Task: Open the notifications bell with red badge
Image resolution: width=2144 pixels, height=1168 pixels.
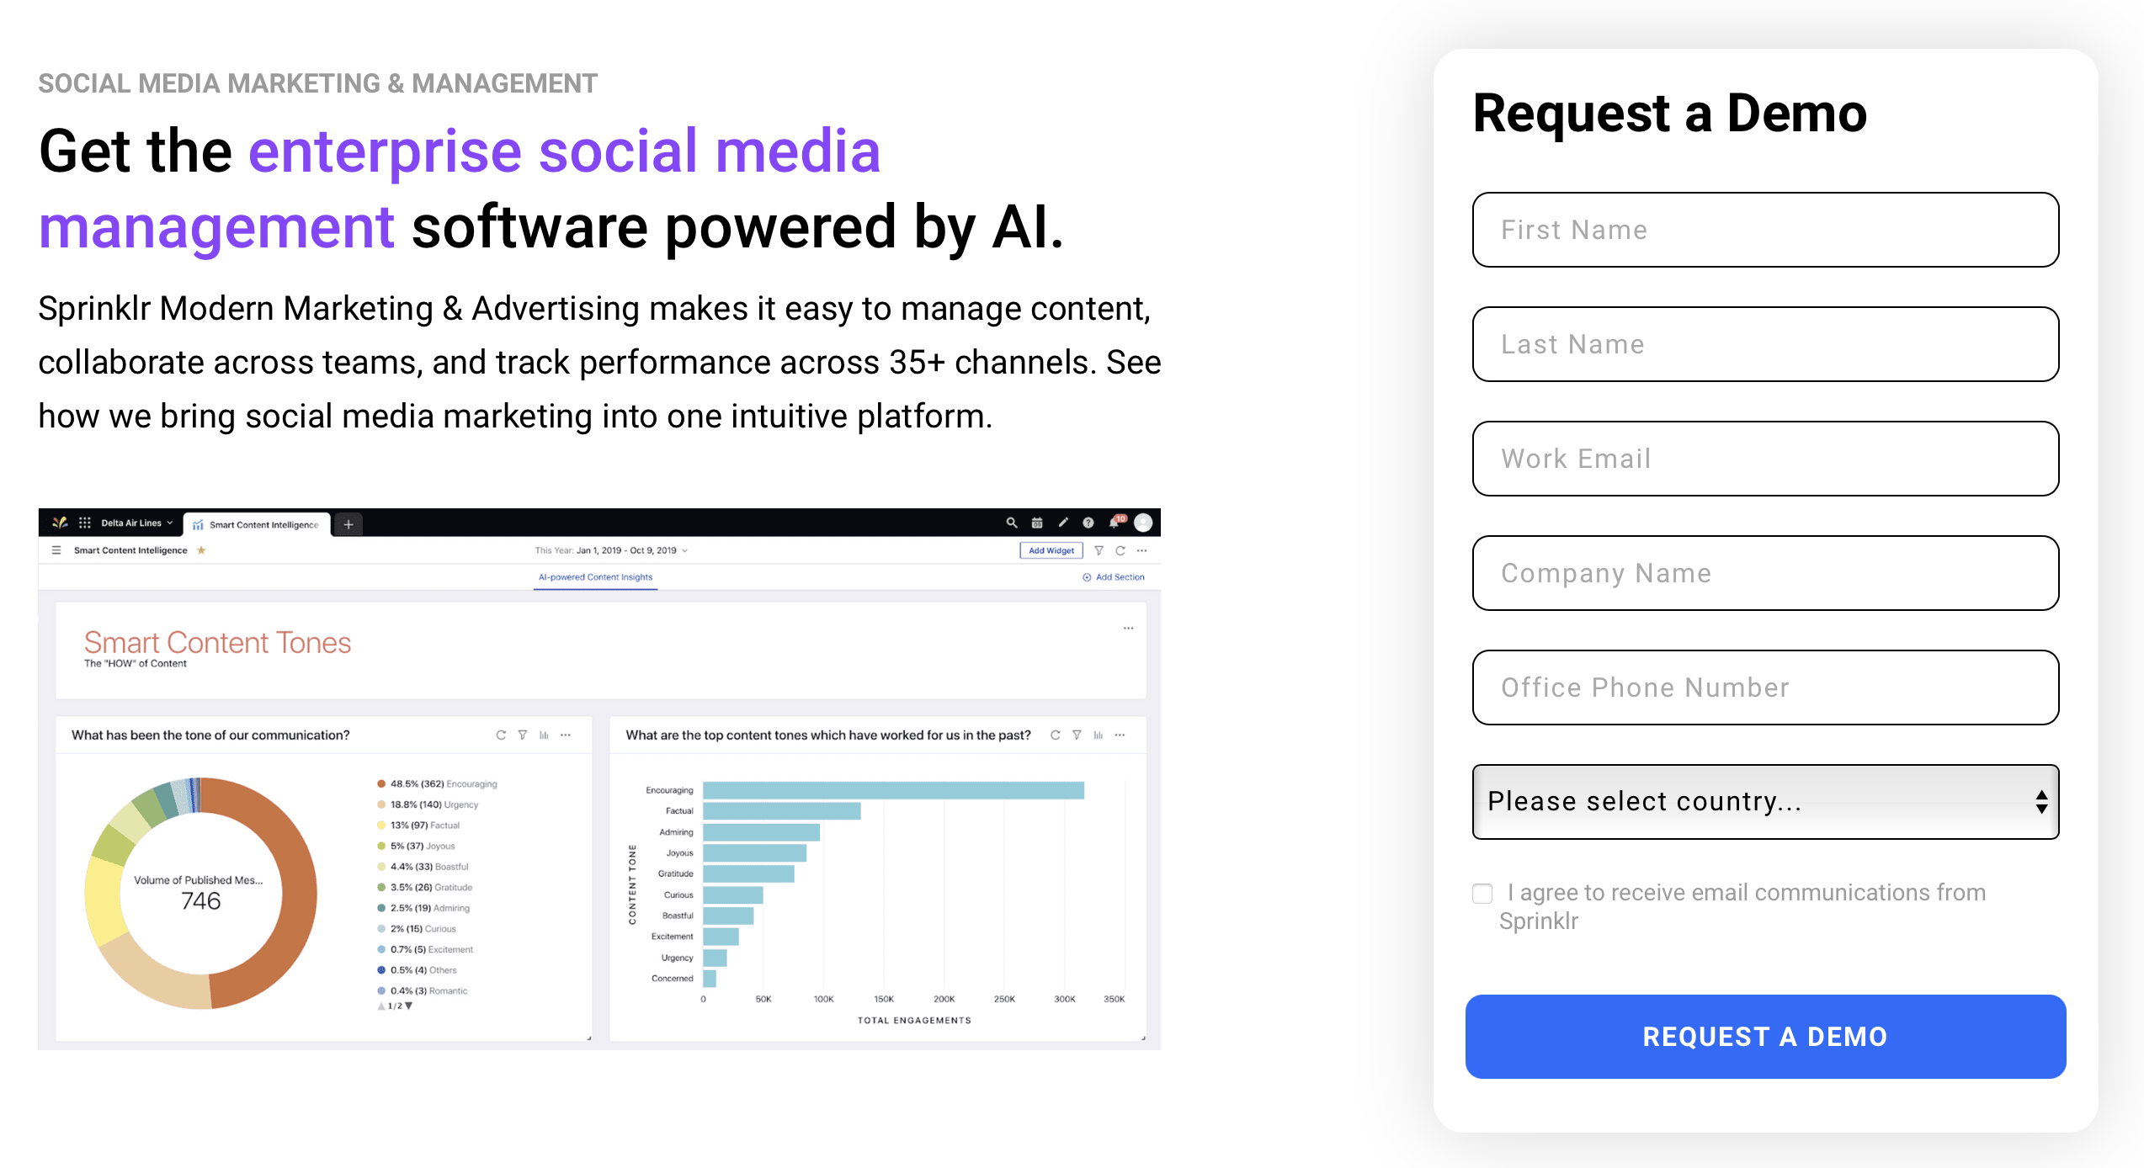Action: 1116,522
